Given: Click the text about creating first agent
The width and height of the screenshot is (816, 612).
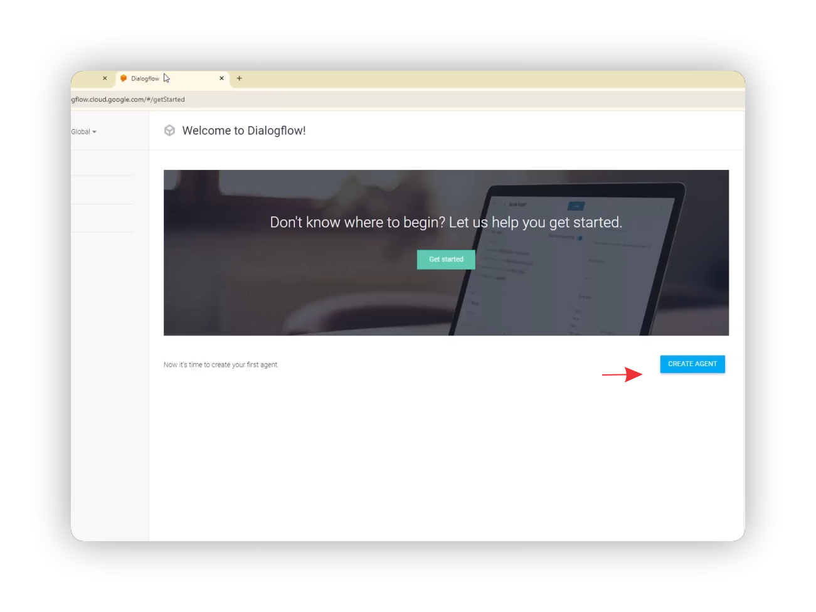Looking at the screenshot, I should tap(221, 365).
